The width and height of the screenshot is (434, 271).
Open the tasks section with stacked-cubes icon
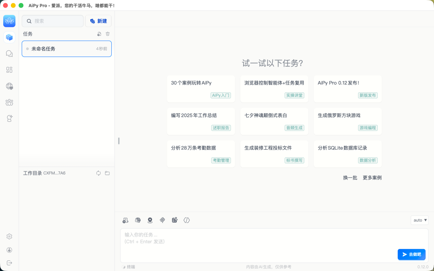point(9,37)
